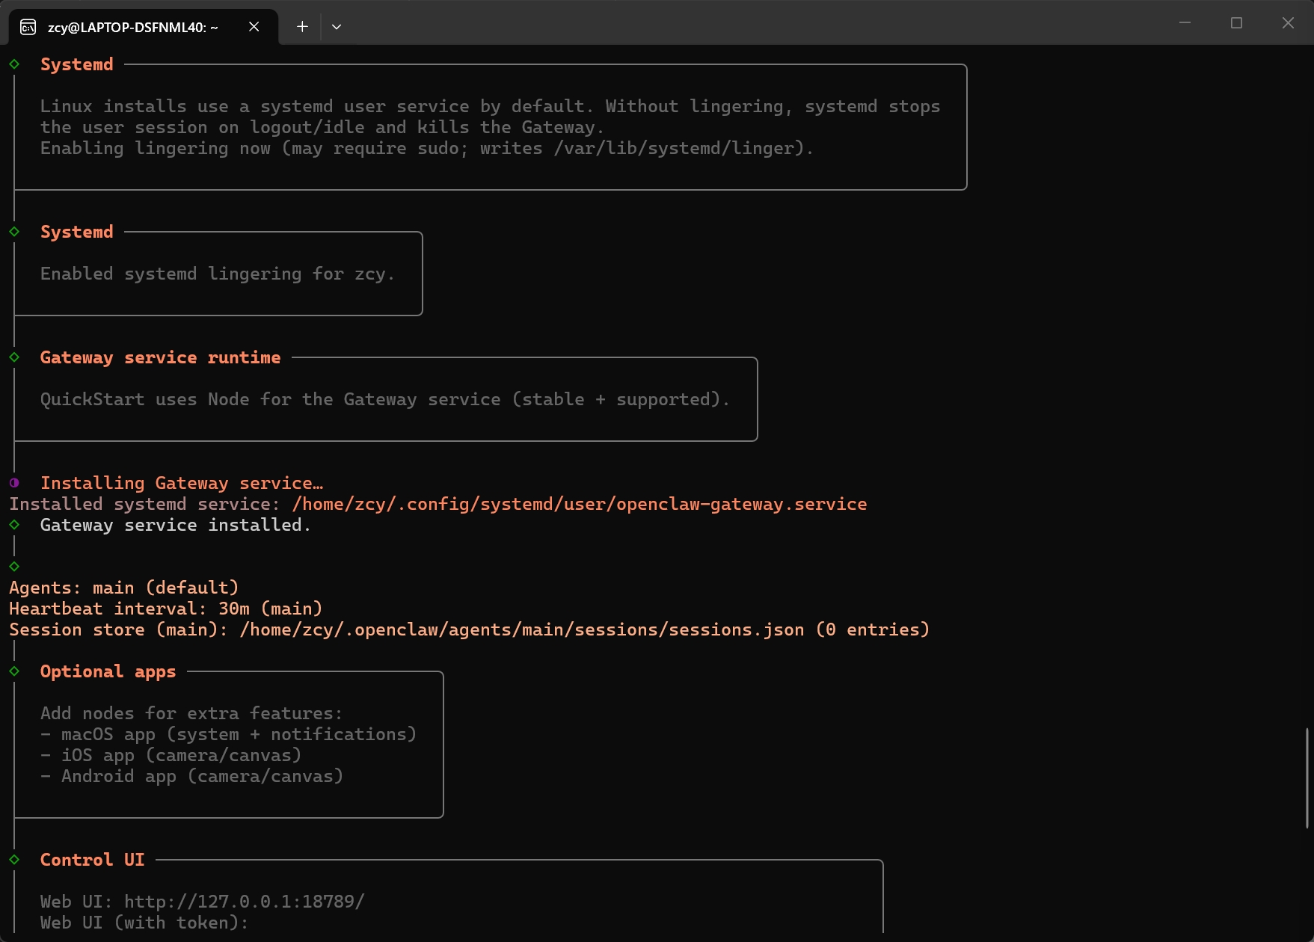Click the Web UI URL http://127.0.0.1:18789/
The image size is (1314, 942).
pyautogui.click(x=244, y=902)
